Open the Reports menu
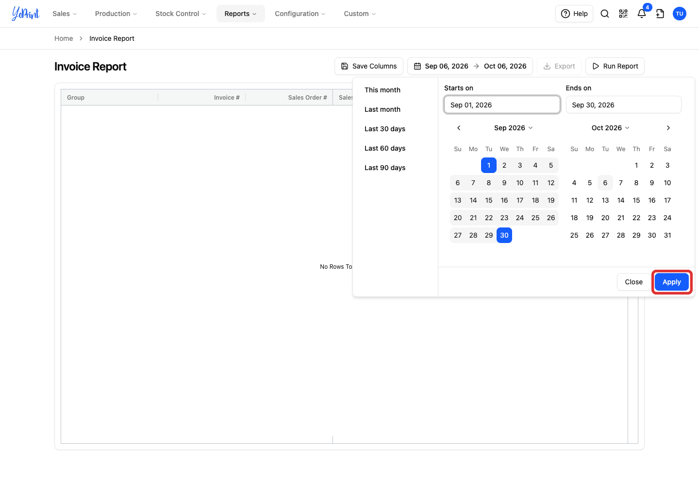Image resolution: width=699 pixels, height=486 pixels. [x=241, y=14]
